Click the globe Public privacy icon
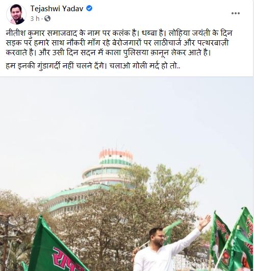The image size is (254, 271). click(47, 18)
